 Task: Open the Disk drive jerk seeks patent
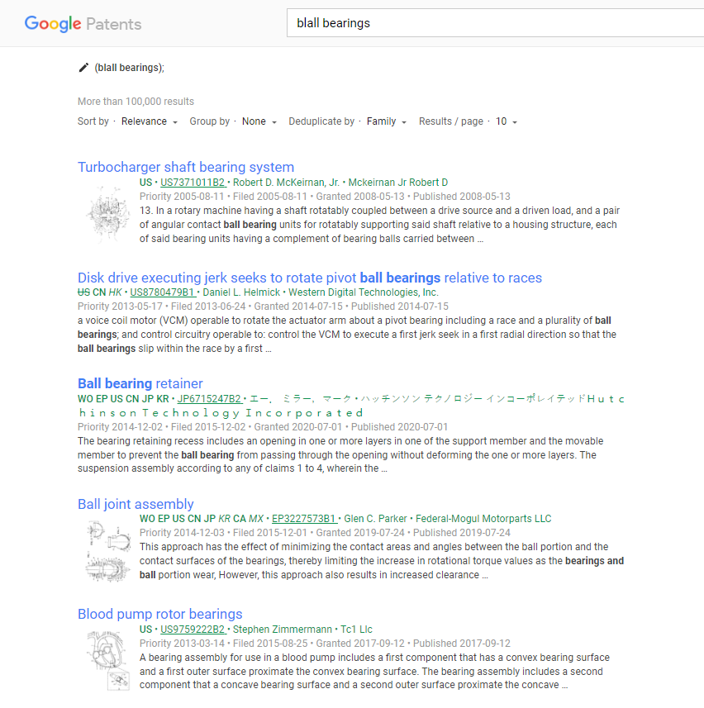tap(308, 277)
